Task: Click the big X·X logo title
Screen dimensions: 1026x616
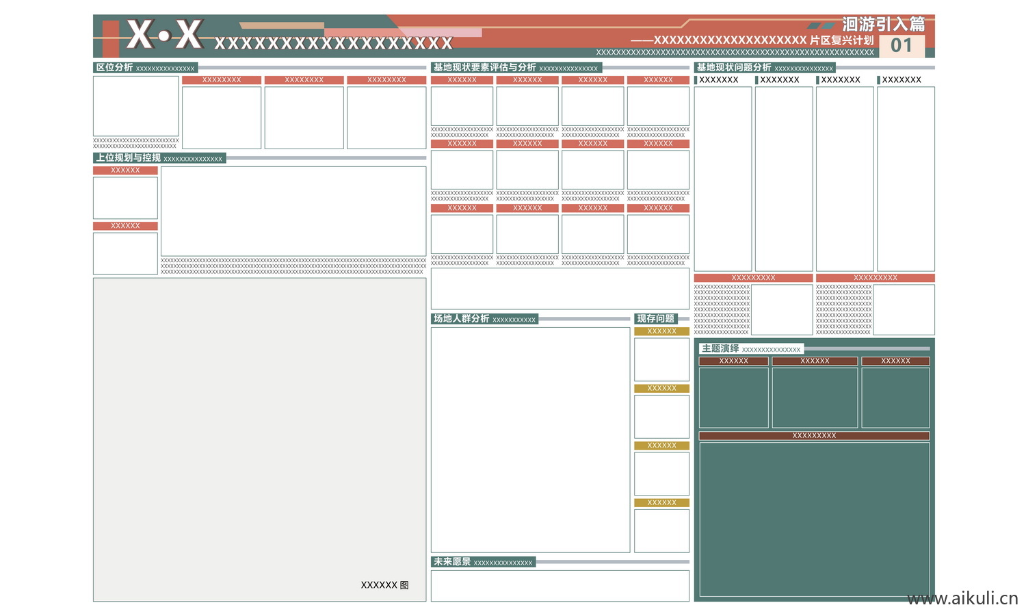Action: [164, 34]
